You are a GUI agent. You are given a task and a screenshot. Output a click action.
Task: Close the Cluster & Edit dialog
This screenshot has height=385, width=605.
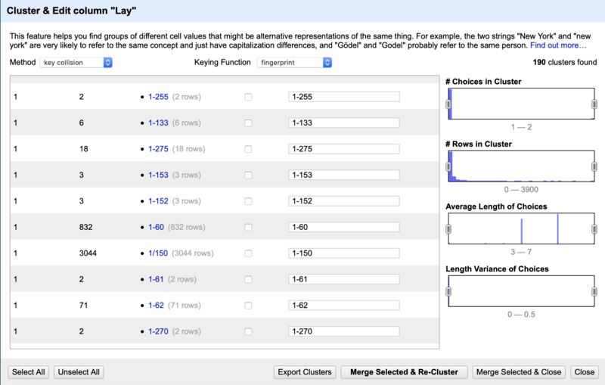(x=584, y=372)
